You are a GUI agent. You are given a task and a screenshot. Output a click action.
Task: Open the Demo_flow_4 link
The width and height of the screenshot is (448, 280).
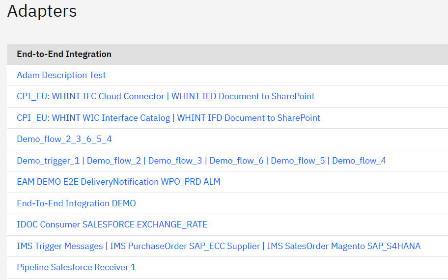pyautogui.click(x=359, y=161)
